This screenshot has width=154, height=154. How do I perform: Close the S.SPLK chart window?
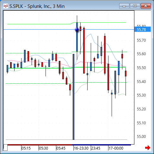click(x=146, y=6)
